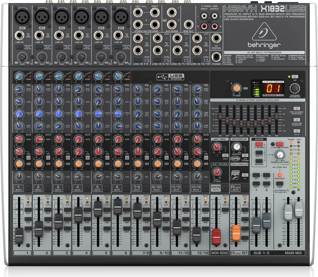Enable FBQ FEEDBACK DETECTION

click(297, 109)
